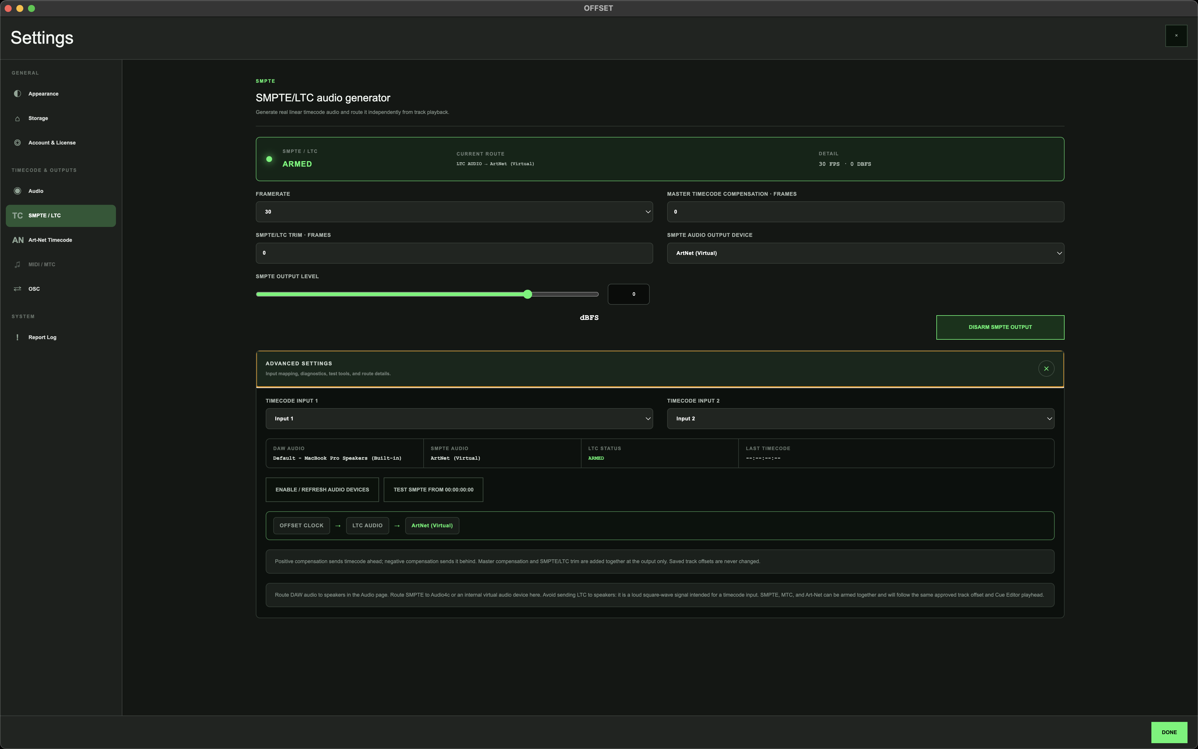The height and width of the screenshot is (749, 1198).
Task: Close Settings with the top-right X button
Action: tap(1176, 36)
